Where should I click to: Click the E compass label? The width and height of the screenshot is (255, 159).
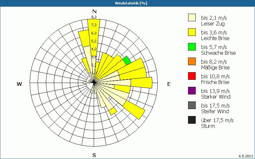click(x=169, y=84)
